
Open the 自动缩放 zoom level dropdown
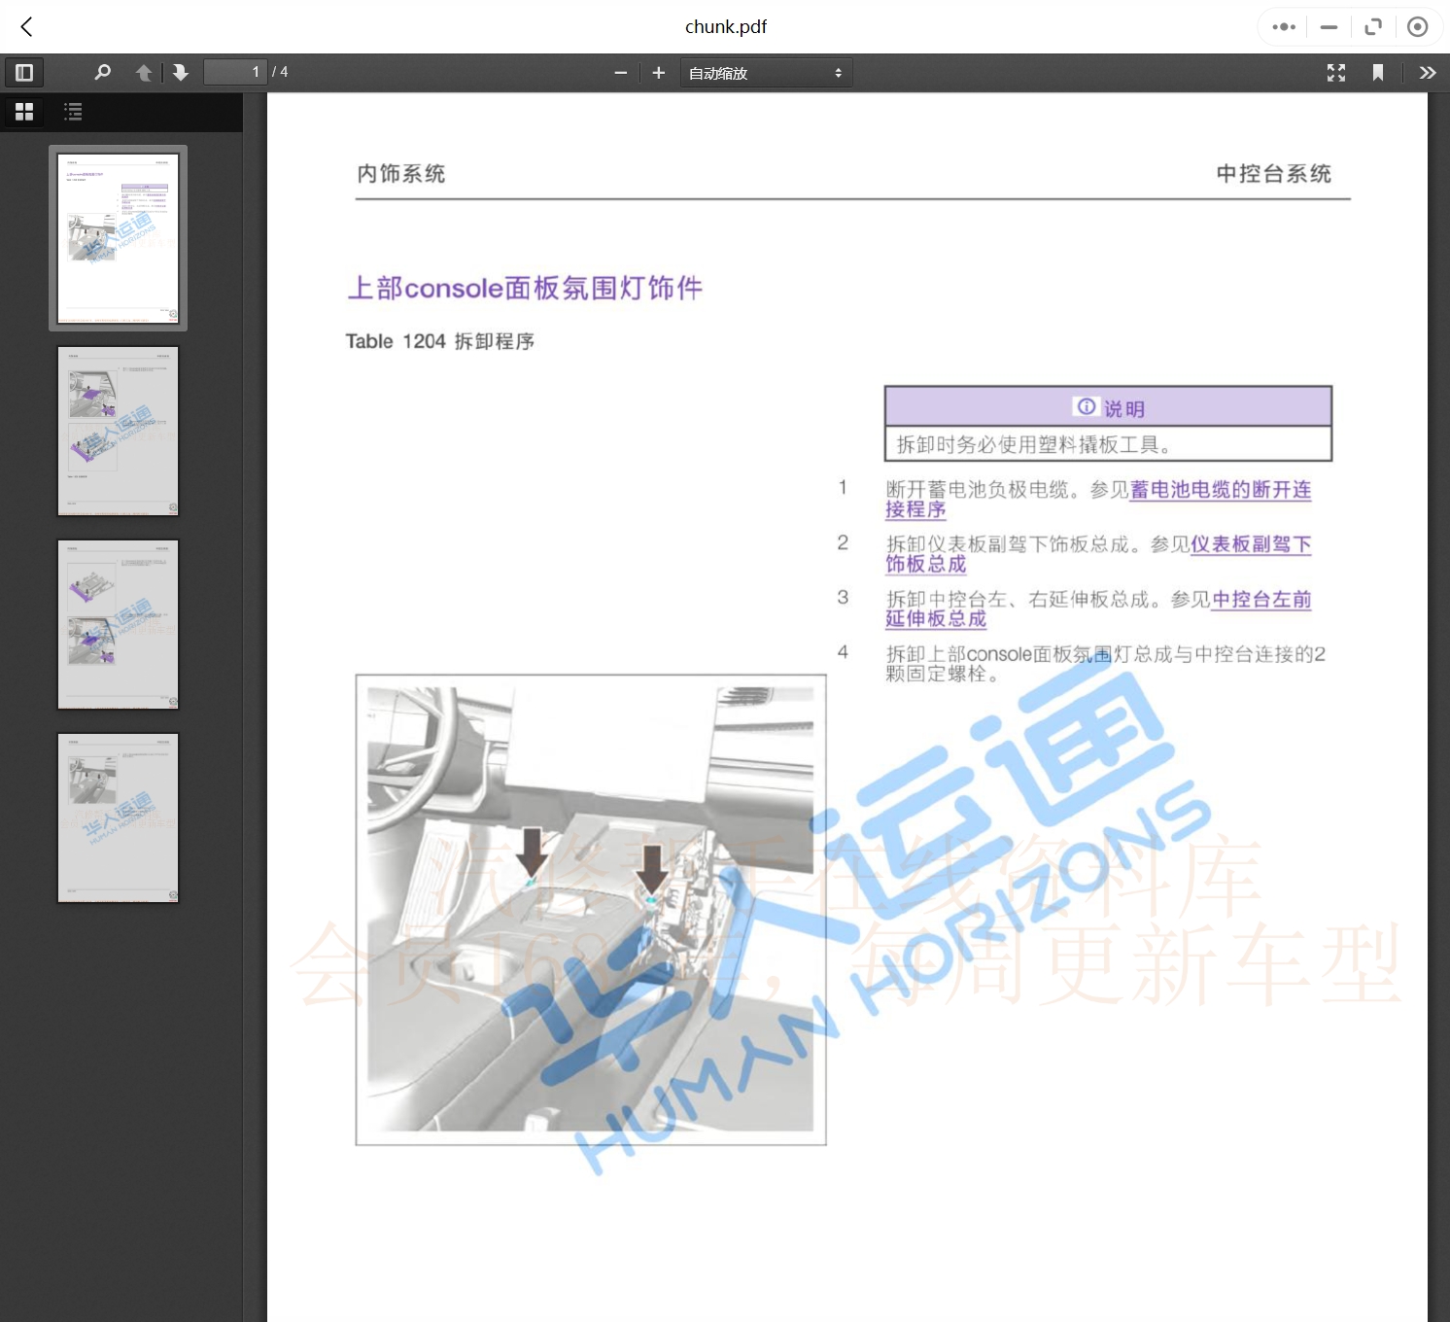click(766, 72)
